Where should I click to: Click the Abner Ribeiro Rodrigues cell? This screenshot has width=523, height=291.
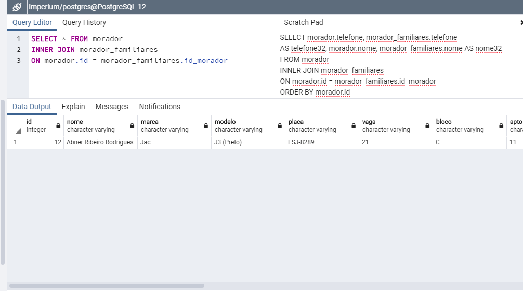pos(100,142)
